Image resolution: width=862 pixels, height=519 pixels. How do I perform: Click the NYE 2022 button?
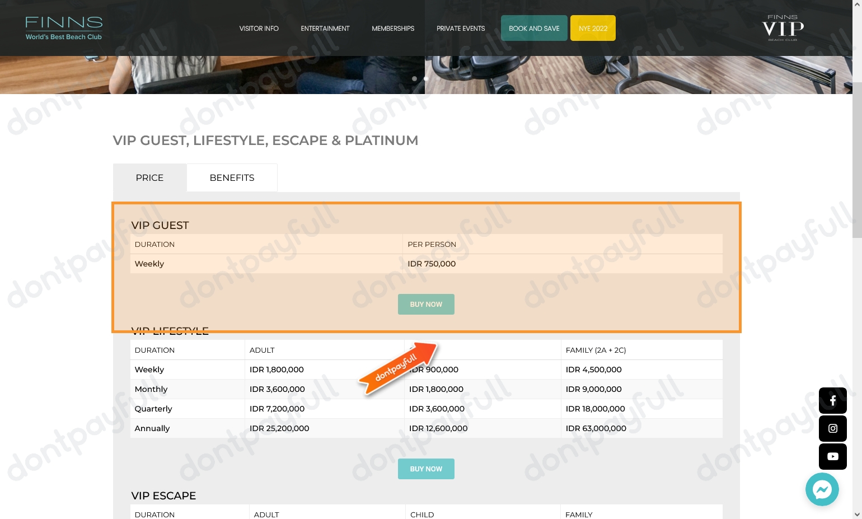593,28
